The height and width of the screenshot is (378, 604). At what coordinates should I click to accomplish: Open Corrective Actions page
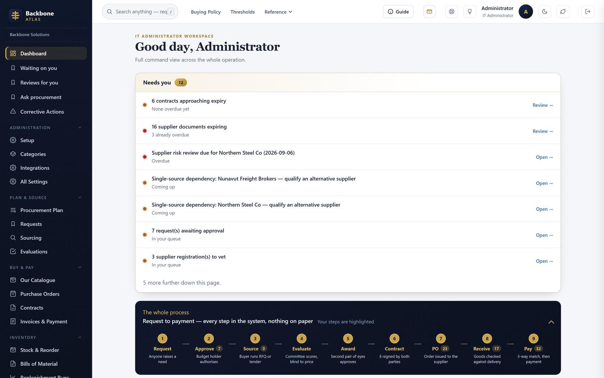[46, 112]
